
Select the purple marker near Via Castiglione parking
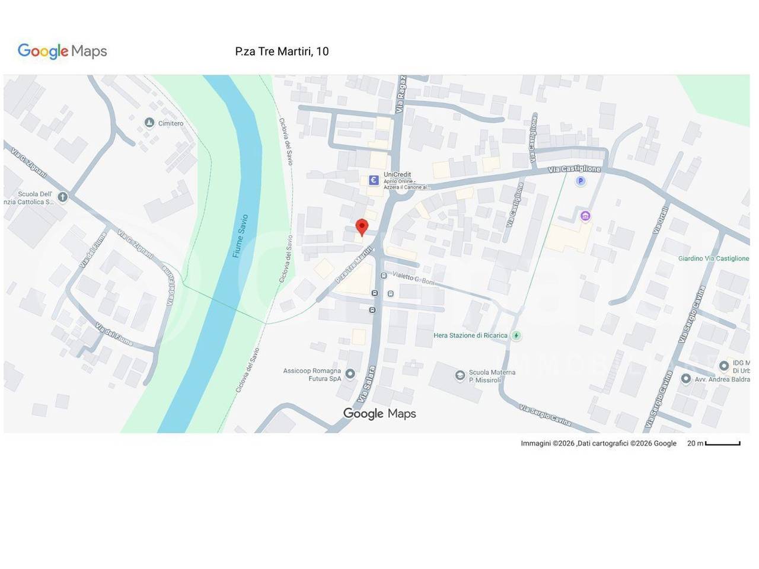(585, 216)
